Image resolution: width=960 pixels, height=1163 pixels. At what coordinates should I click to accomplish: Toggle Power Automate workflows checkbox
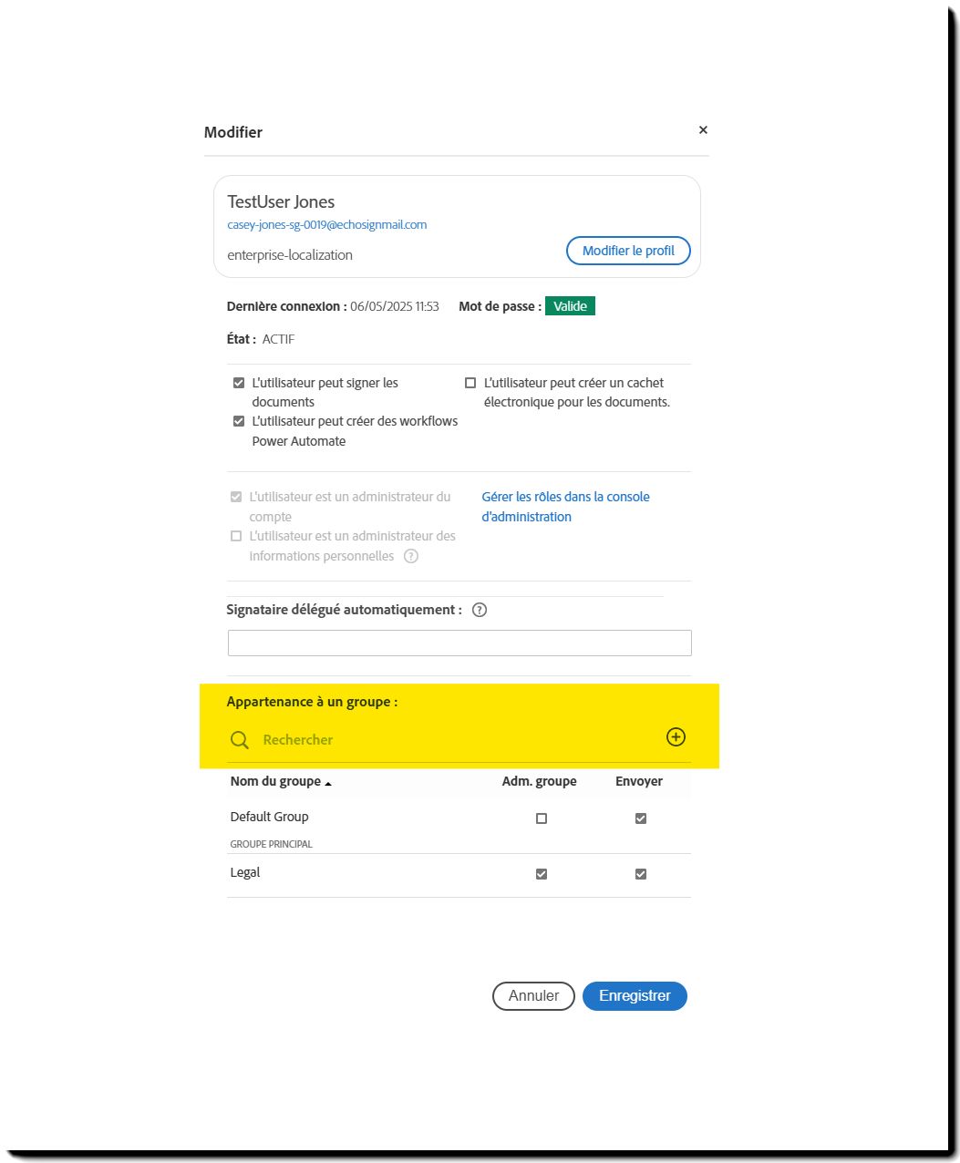click(x=239, y=422)
